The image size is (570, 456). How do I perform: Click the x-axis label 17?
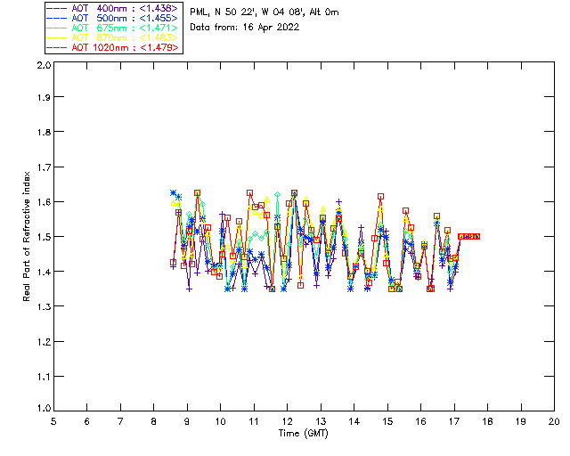click(454, 421)
